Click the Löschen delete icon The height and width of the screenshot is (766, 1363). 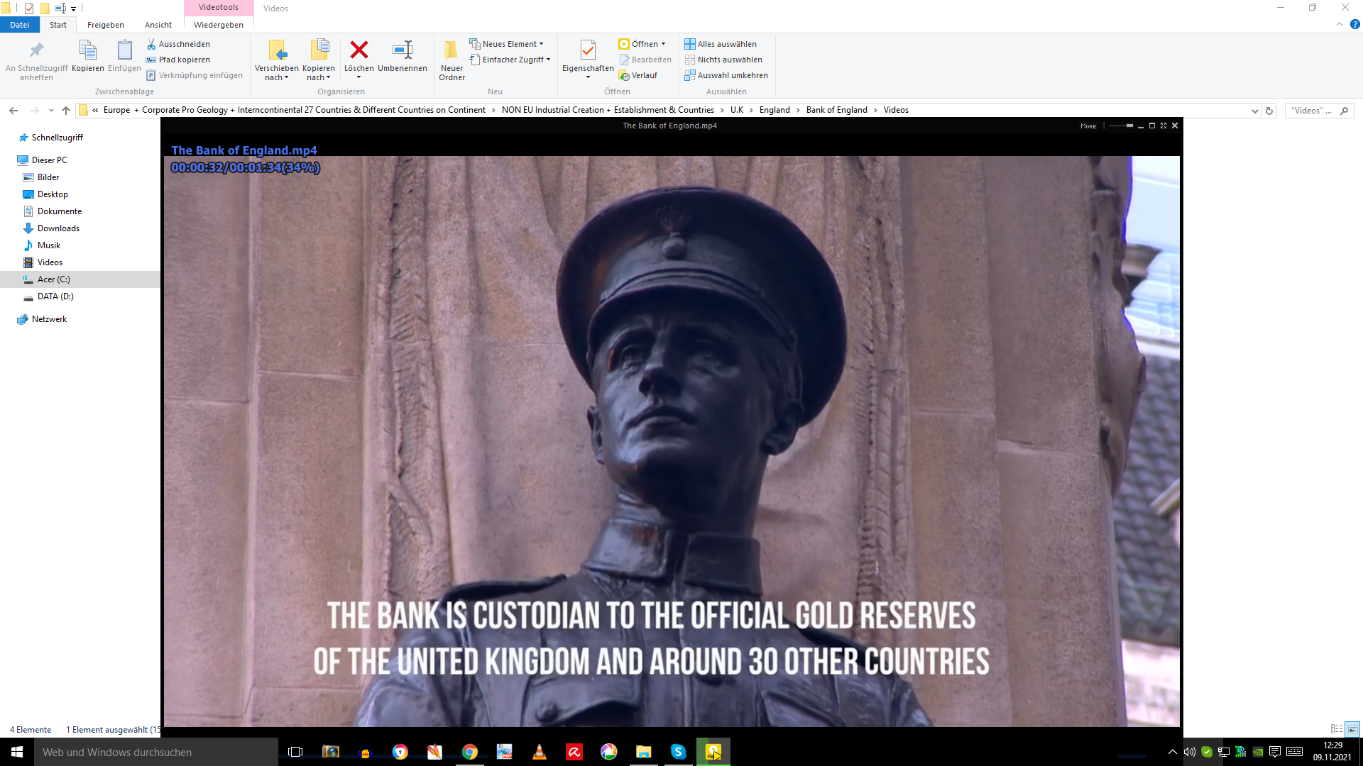359,50
